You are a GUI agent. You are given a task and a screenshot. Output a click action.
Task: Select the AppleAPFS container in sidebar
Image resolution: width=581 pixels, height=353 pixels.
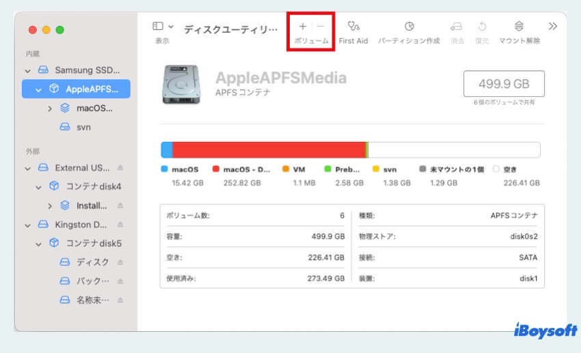76,89
